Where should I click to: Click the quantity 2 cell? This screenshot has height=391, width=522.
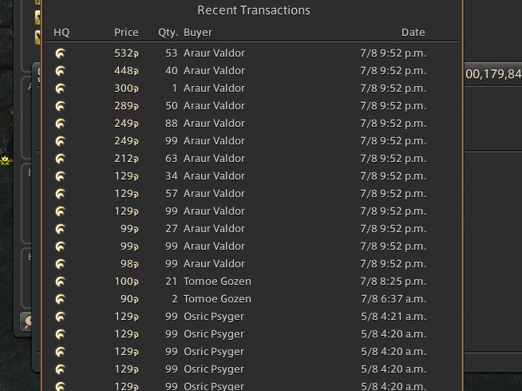(175, 299)
